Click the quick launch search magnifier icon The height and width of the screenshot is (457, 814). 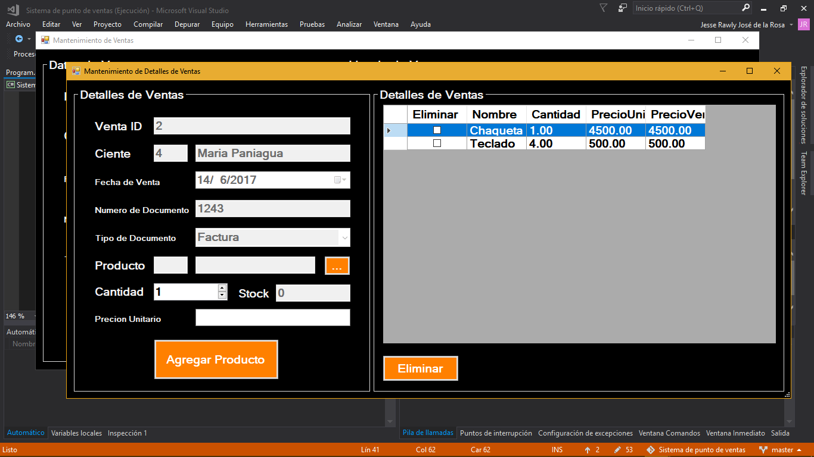point(745,8)
